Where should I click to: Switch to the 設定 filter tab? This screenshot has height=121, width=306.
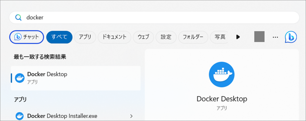click(x=166, y=37)
